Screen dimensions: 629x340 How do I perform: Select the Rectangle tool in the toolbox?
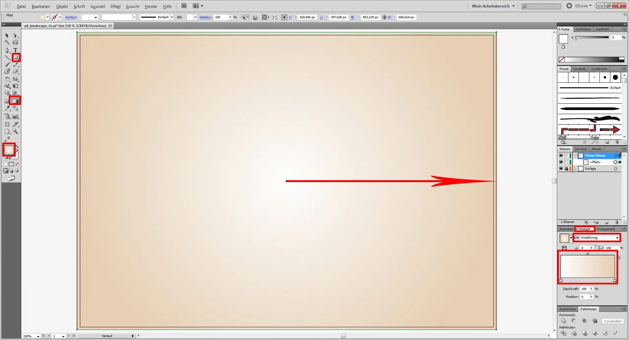(16, 58)
